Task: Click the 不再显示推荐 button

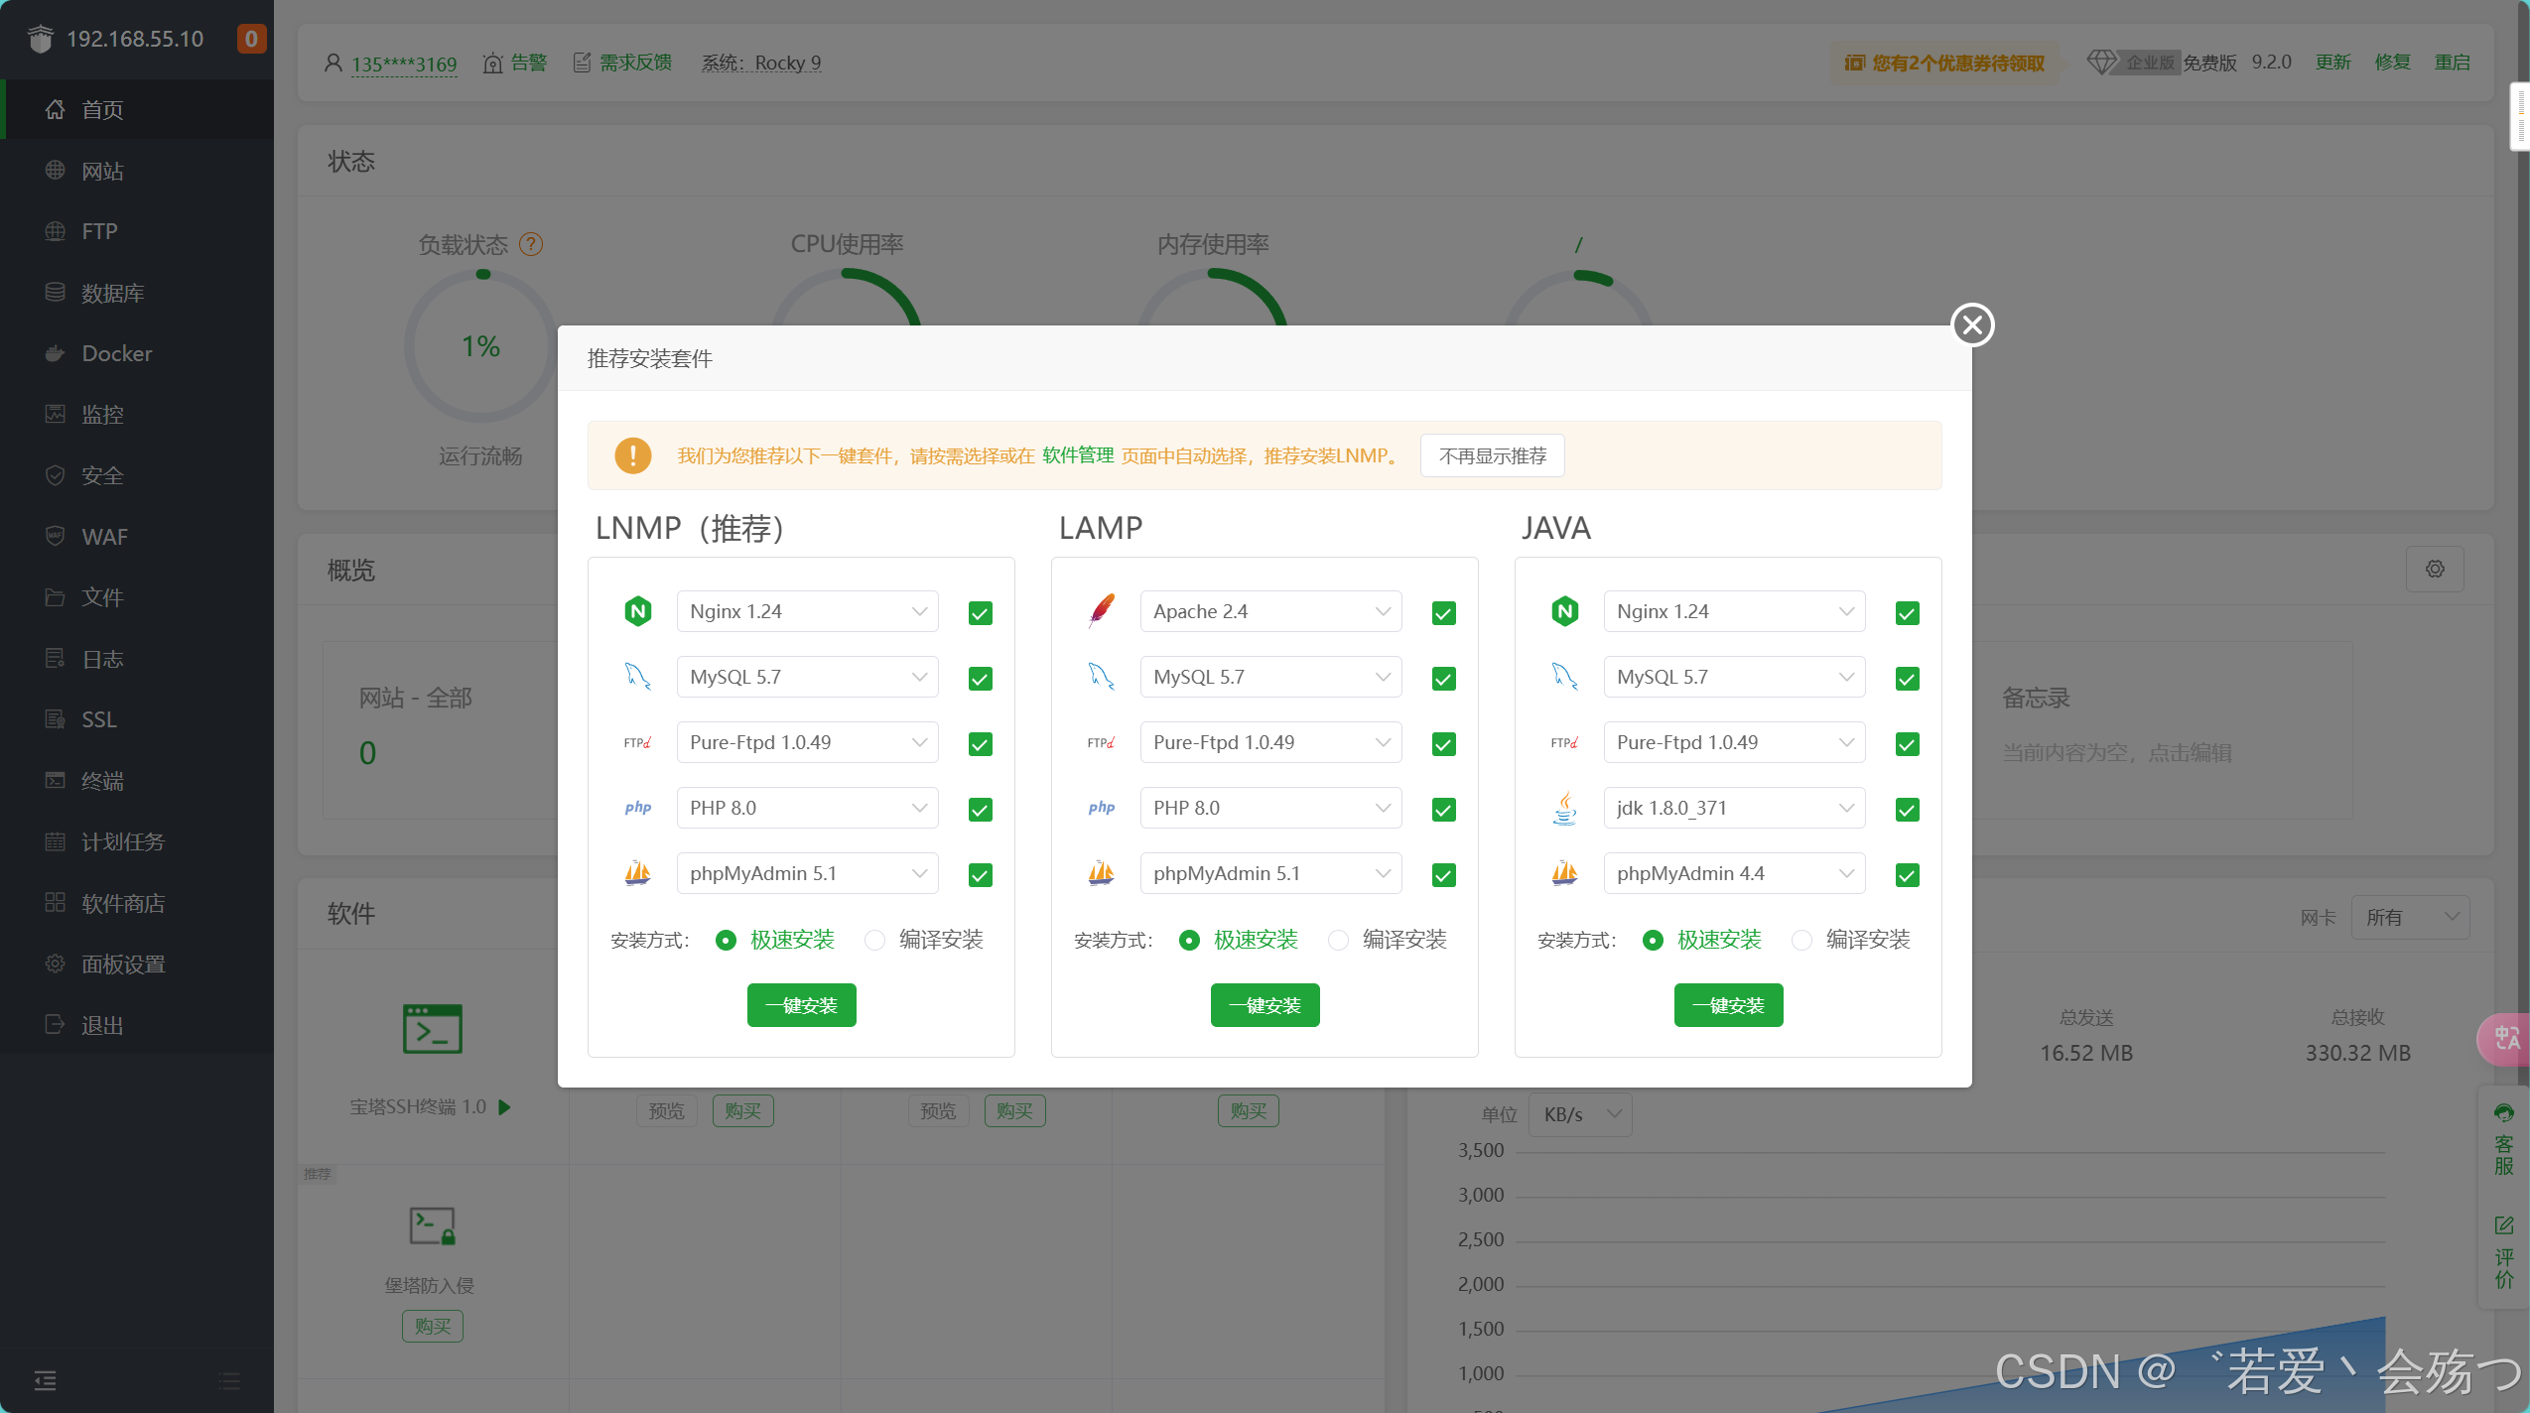Action: point(1492,455)
